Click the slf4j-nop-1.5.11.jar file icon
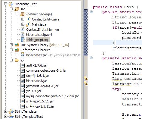Viewport: 142px width, 119px height. pos(23,106)
